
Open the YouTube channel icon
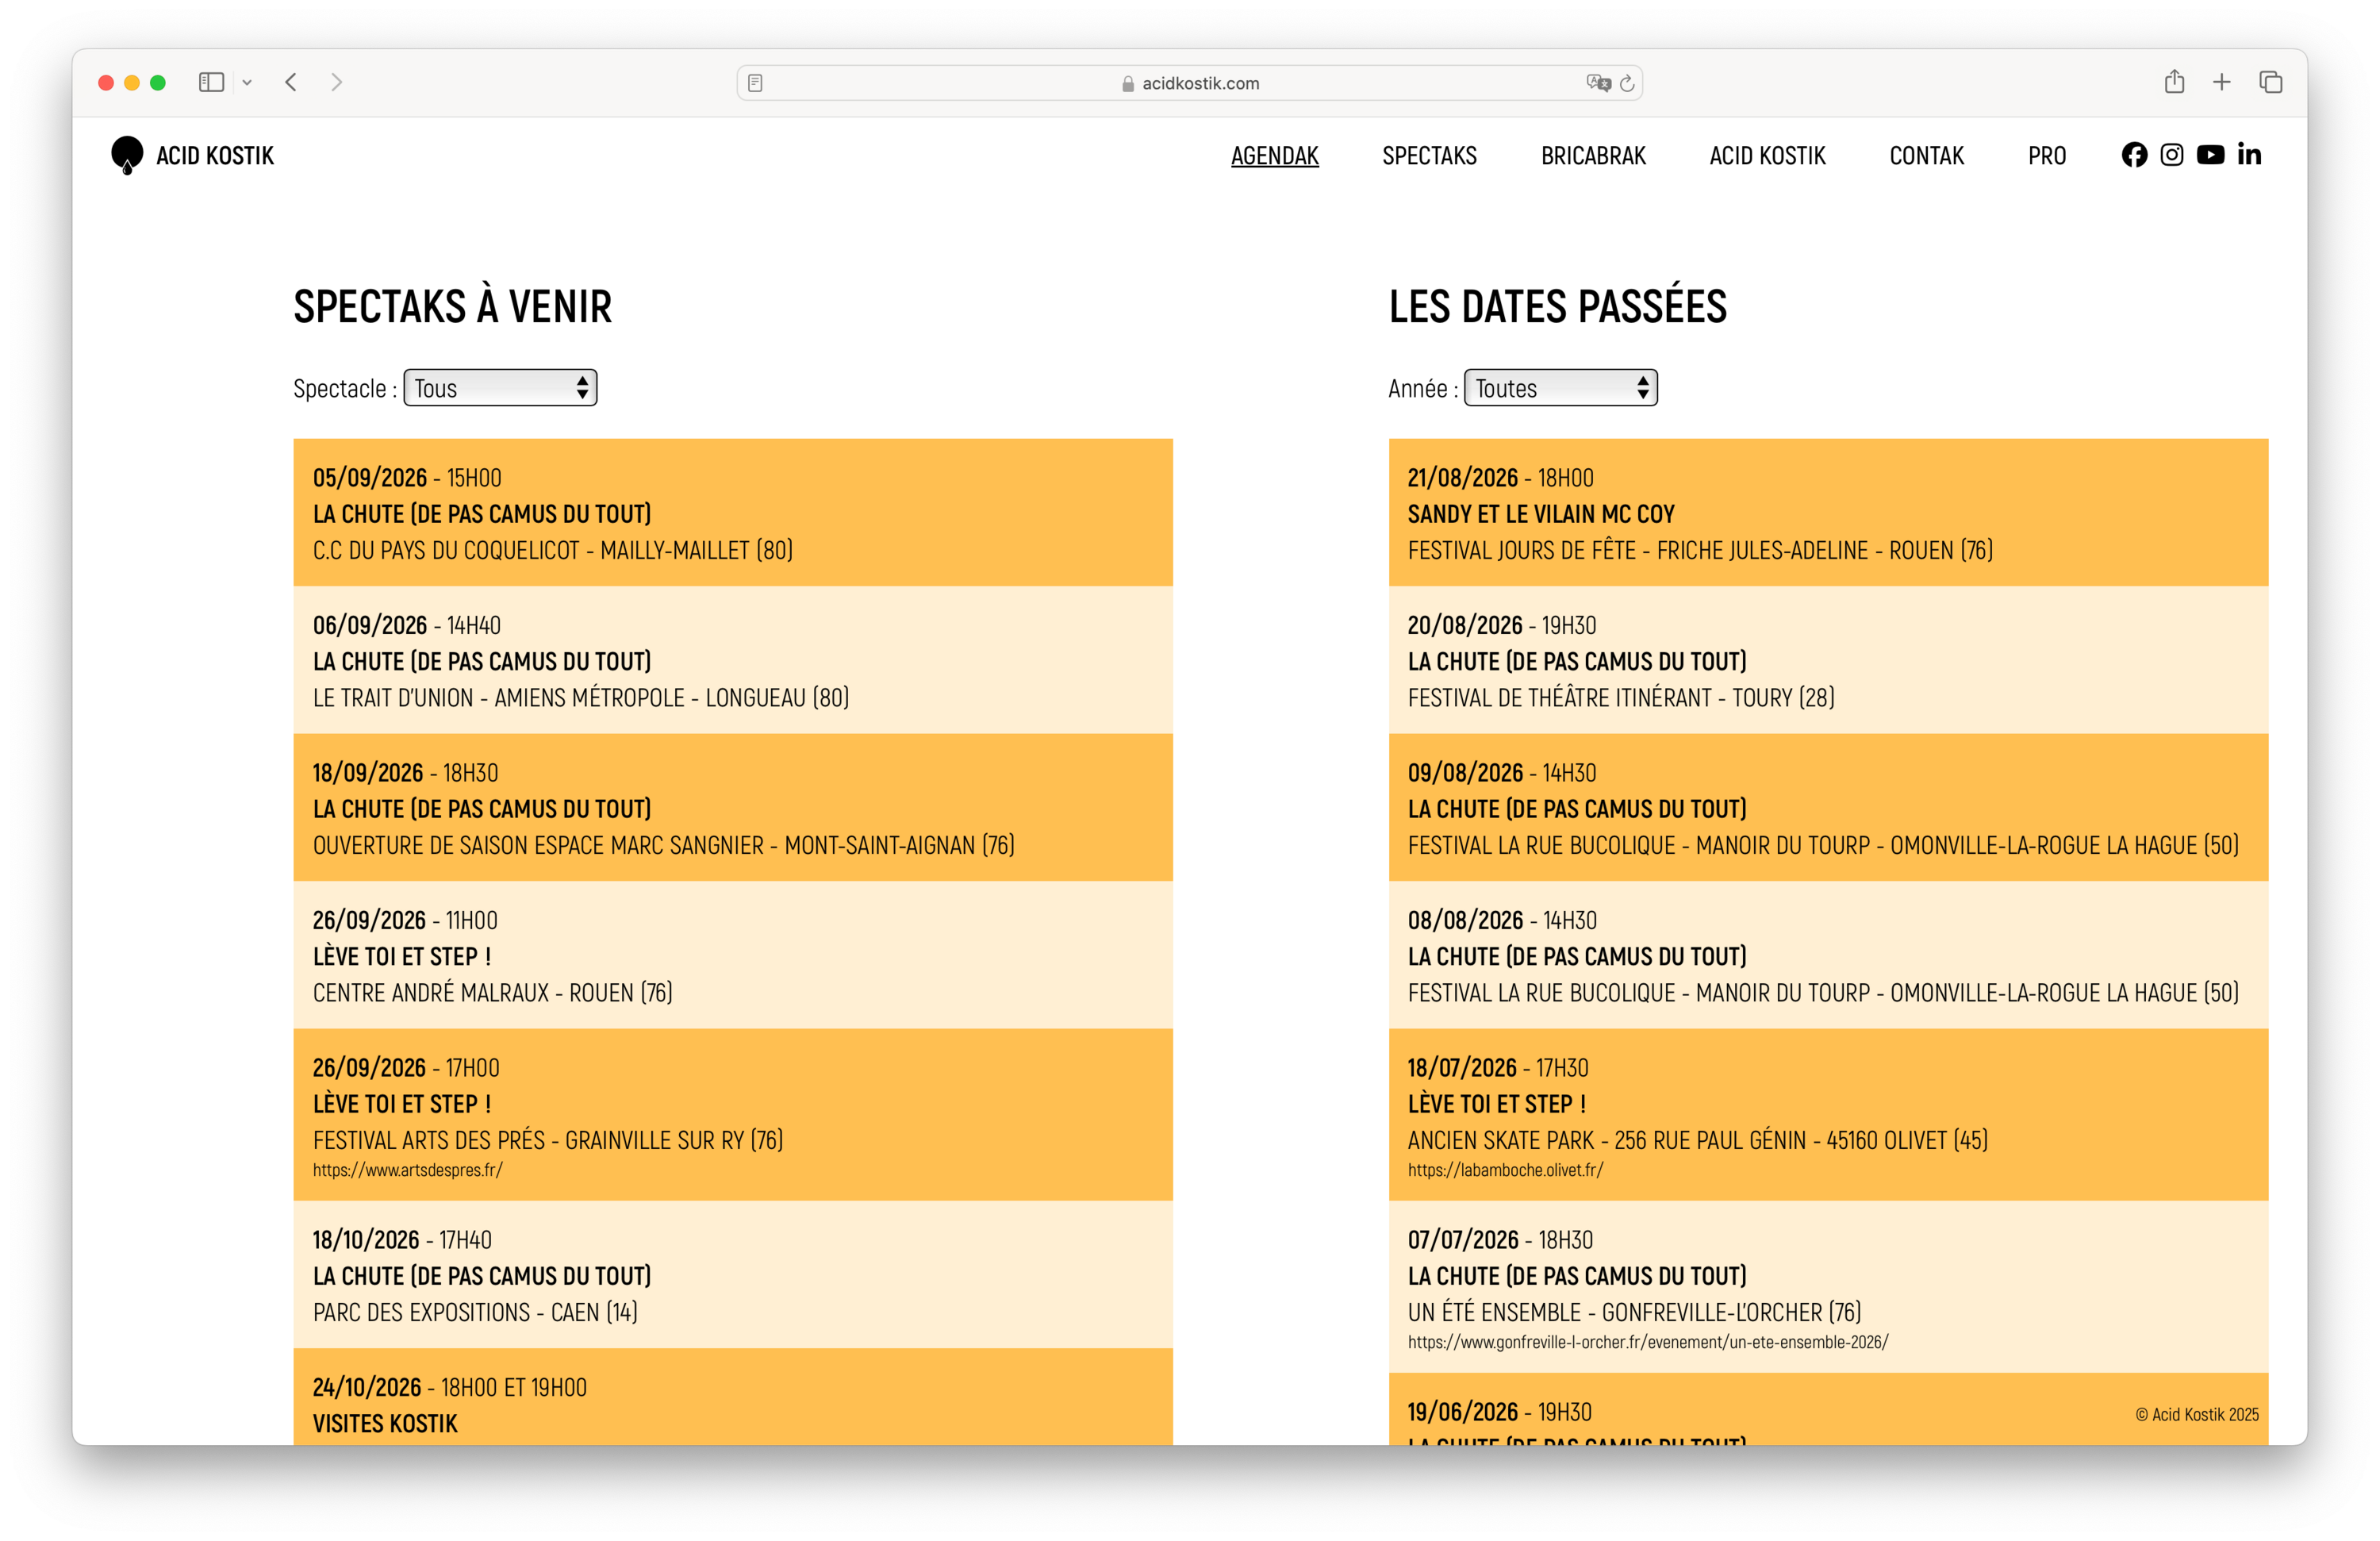click(x=2210, y=155)
